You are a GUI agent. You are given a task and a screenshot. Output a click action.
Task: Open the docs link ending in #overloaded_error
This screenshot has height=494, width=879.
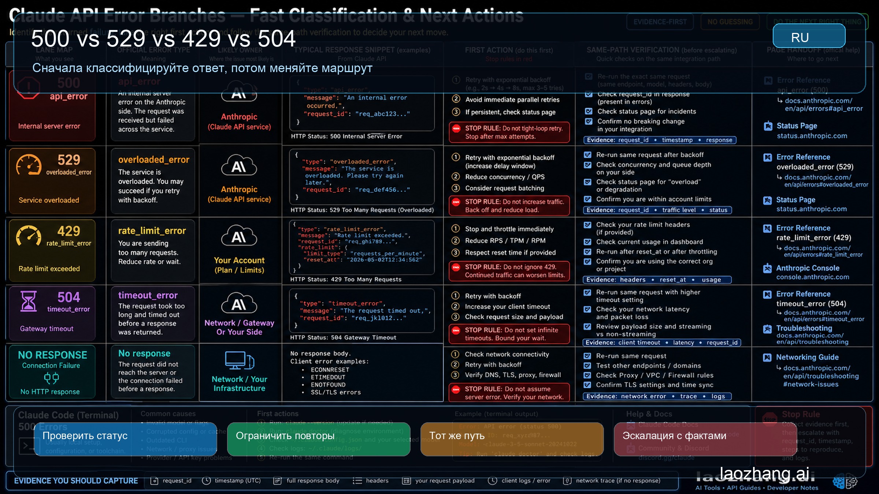(823, 181)
